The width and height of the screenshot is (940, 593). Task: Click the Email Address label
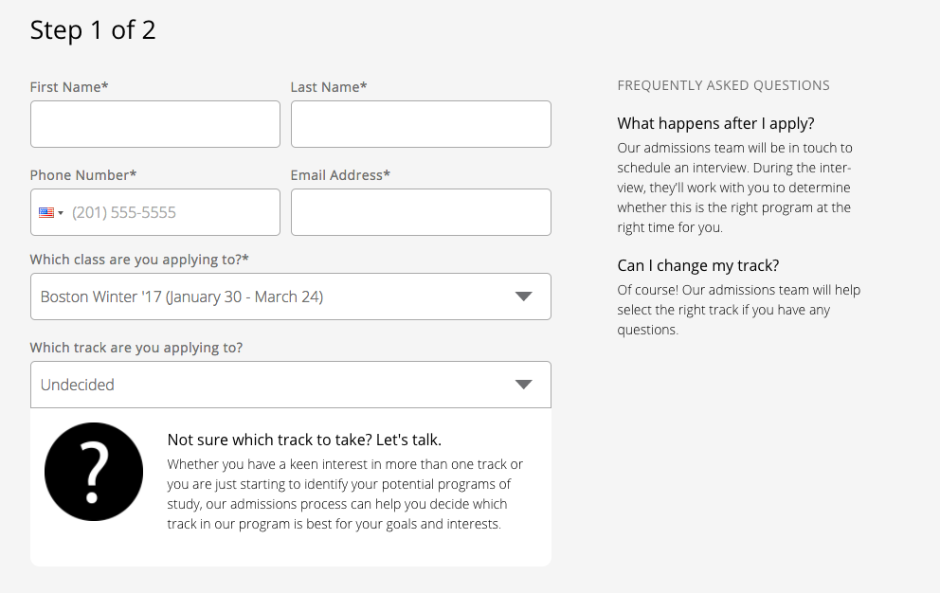coord(340,175)
